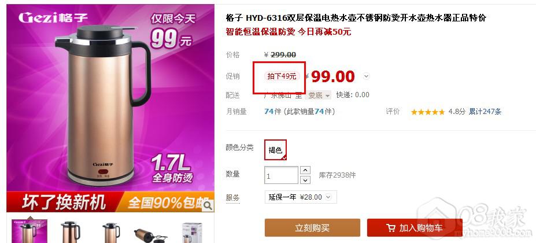Click the 服务 service label link
536x243 pixels.
(233, 197)
